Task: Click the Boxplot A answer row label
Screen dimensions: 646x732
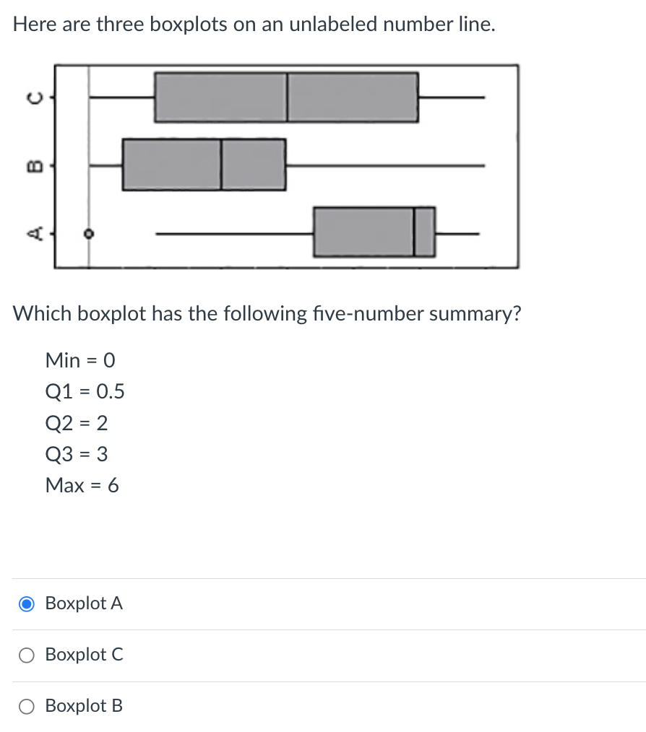Action: (x=84, y=604)
